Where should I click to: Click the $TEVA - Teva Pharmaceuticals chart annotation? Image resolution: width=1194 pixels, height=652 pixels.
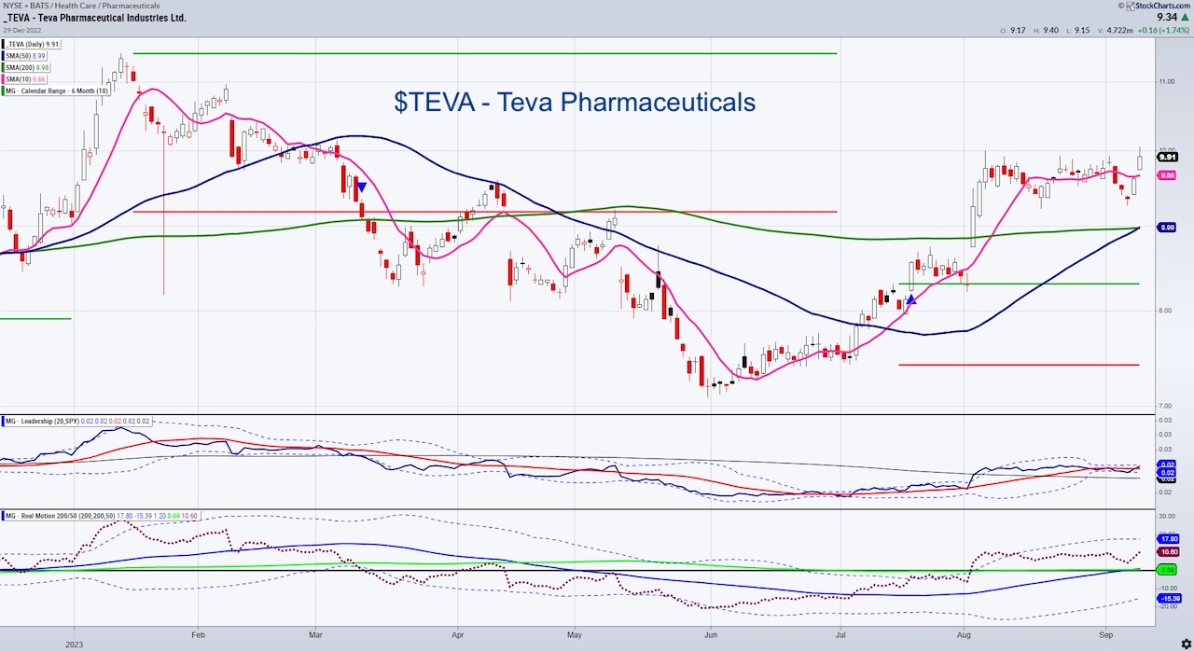pos(575,102)
